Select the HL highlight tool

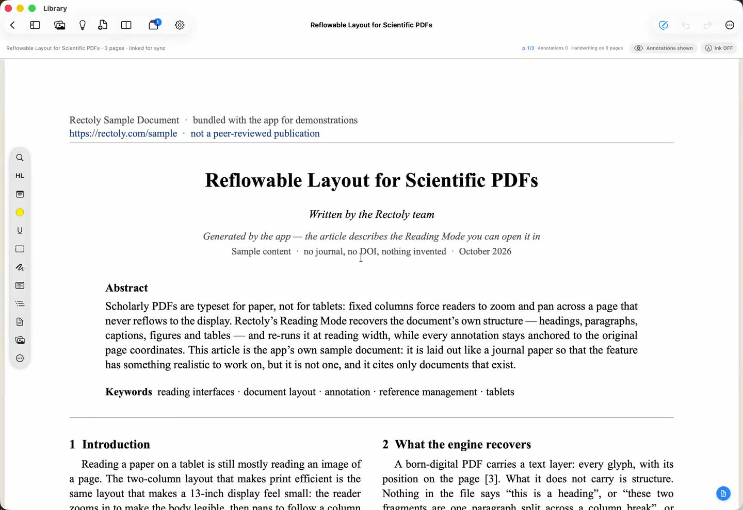point(20,176)
